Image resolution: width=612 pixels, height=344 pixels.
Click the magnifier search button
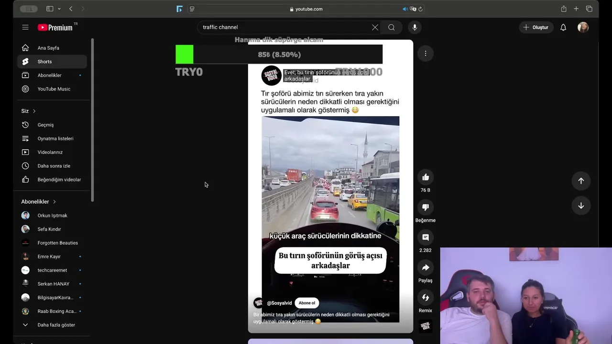pos(392,27)
